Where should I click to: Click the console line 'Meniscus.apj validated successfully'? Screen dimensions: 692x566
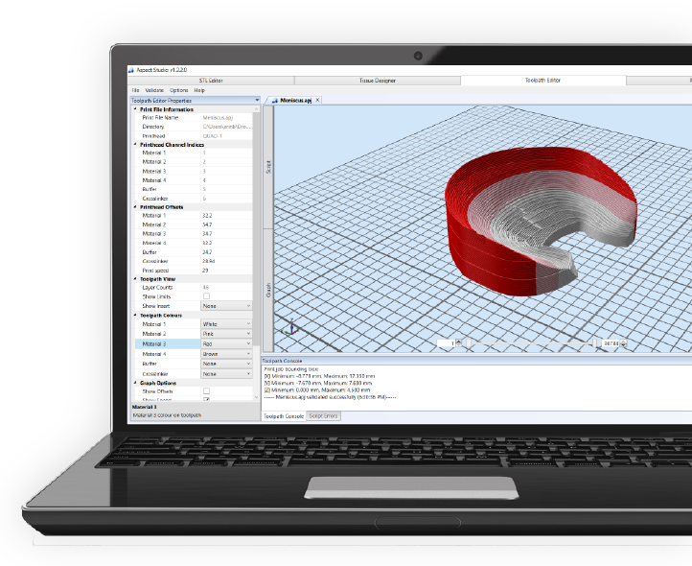point(330,397)
